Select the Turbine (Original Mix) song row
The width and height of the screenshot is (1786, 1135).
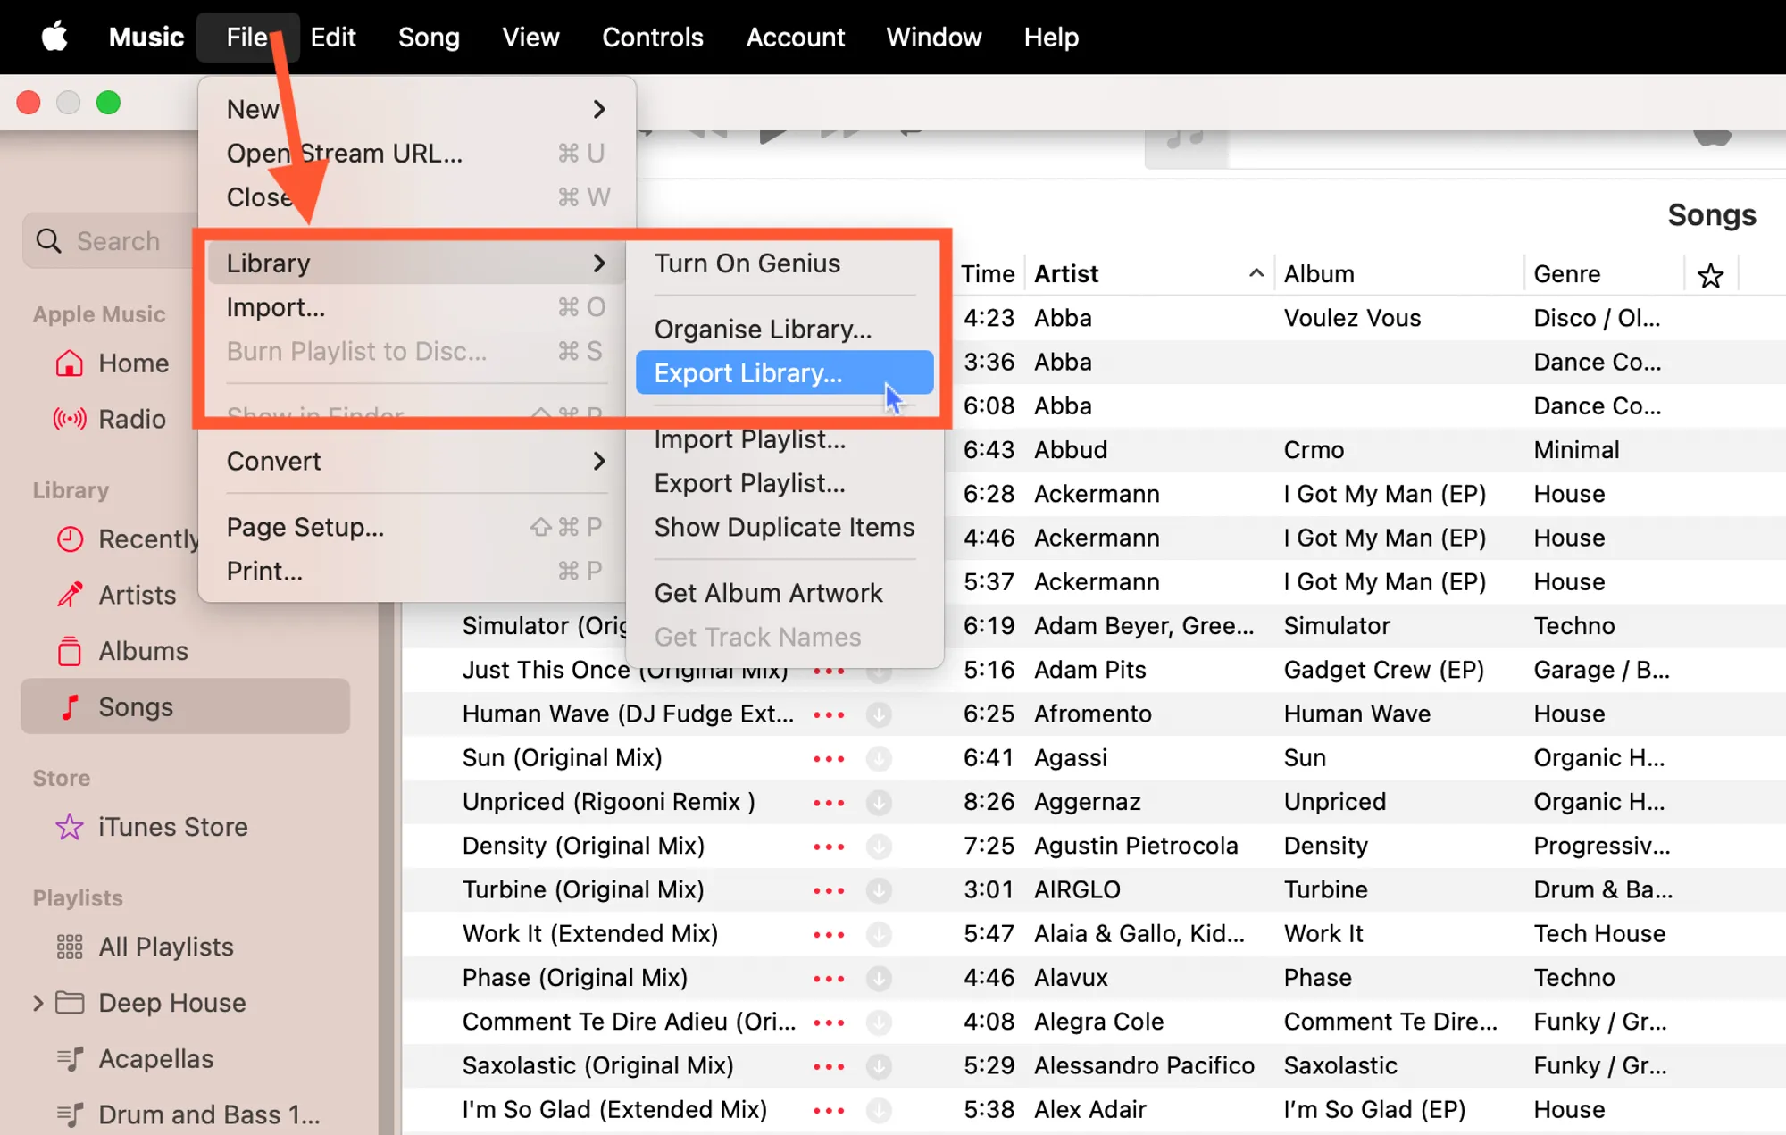tap(583, 889)
